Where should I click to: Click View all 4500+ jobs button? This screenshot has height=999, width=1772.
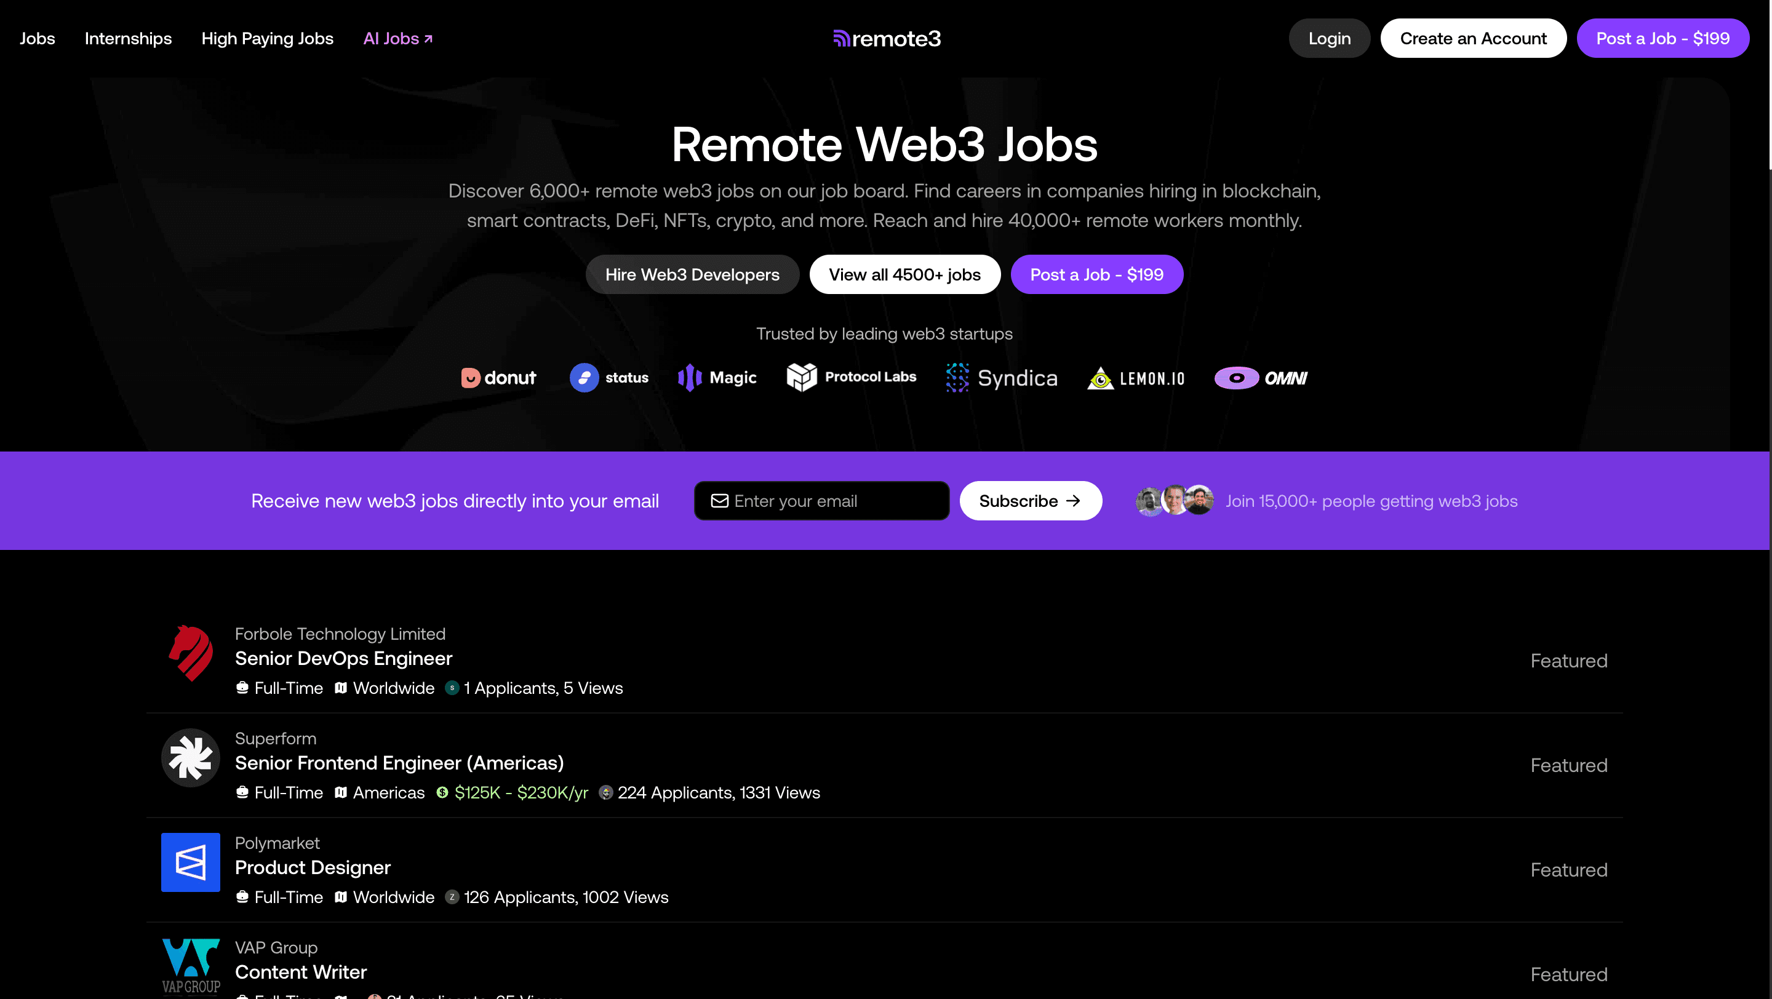pyautogui.click(x=904, y=274)
